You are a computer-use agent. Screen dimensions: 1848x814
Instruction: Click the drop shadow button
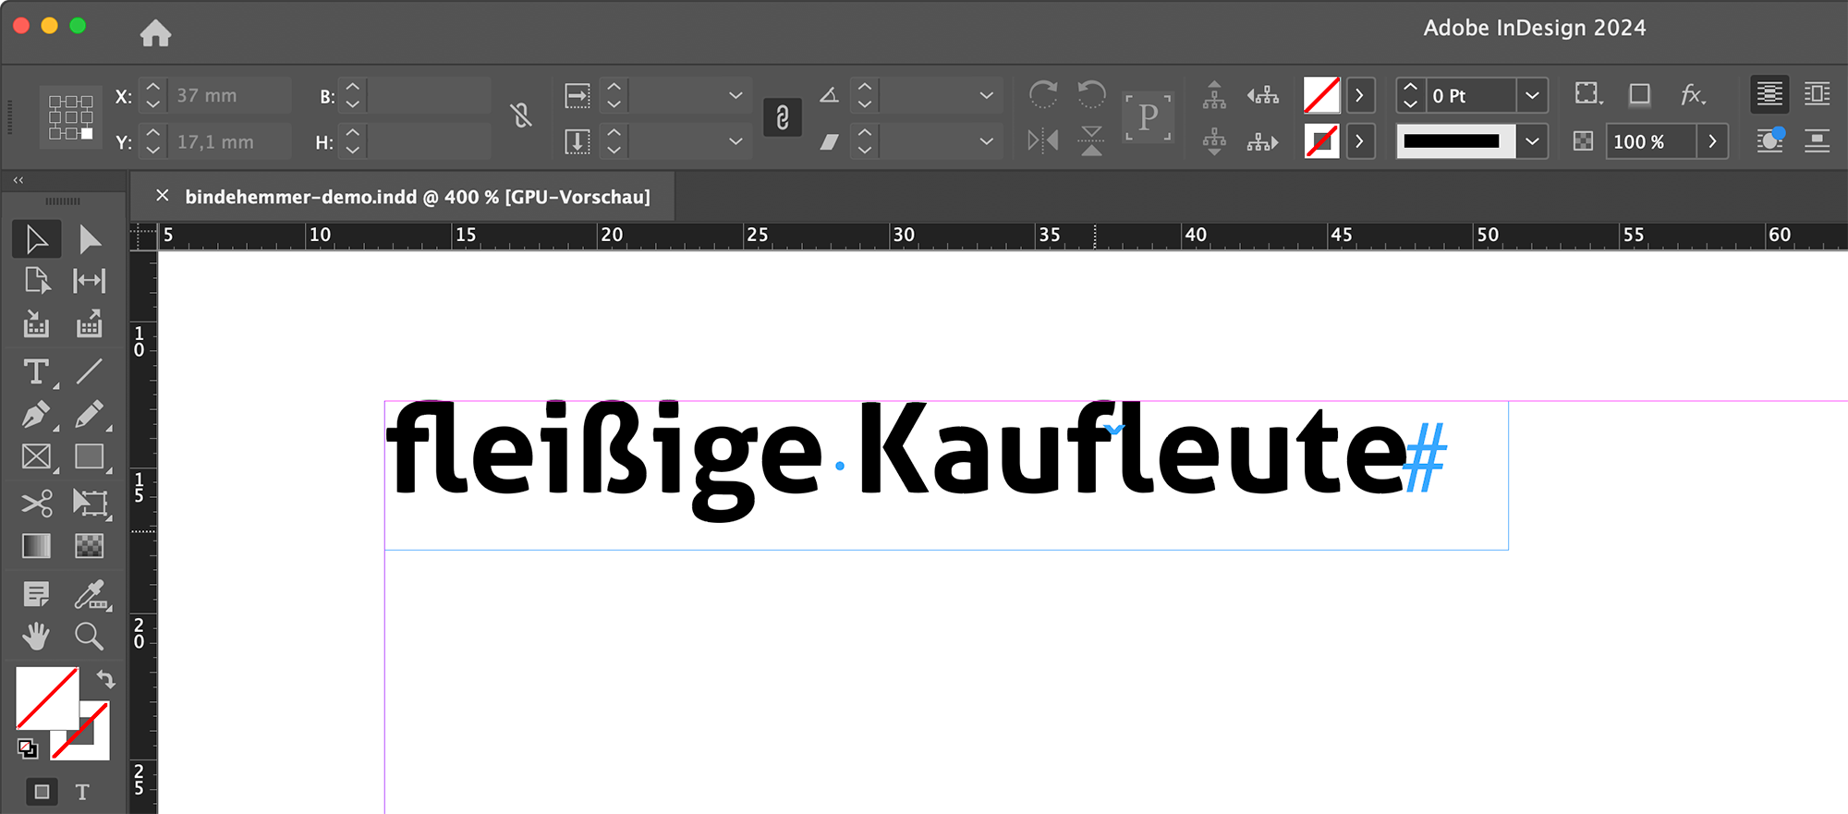pos(1639,94)
